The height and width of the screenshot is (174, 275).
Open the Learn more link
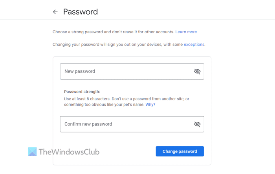pyautogui.click(x=186, y=32)
